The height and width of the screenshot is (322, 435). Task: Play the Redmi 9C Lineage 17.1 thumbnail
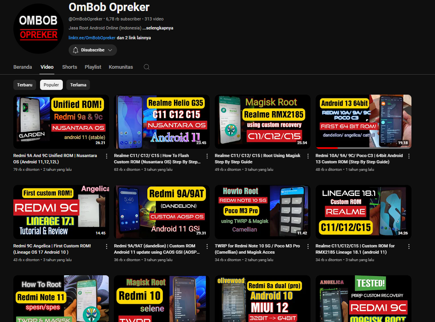61,212
